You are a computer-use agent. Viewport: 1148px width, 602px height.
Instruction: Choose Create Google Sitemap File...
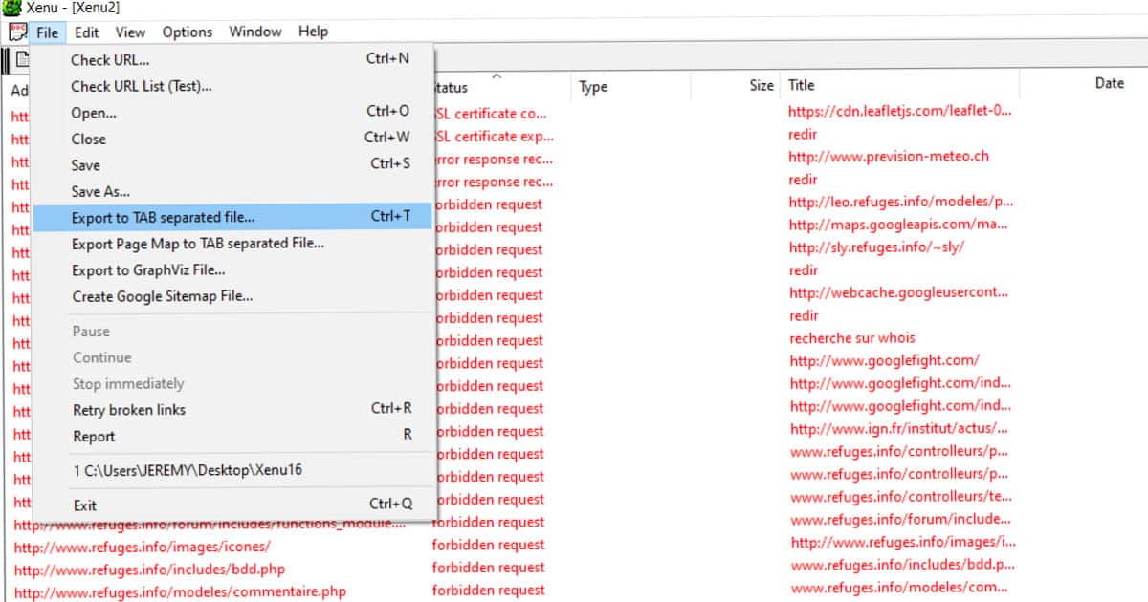pyautogui.click(x=234, y=296)
